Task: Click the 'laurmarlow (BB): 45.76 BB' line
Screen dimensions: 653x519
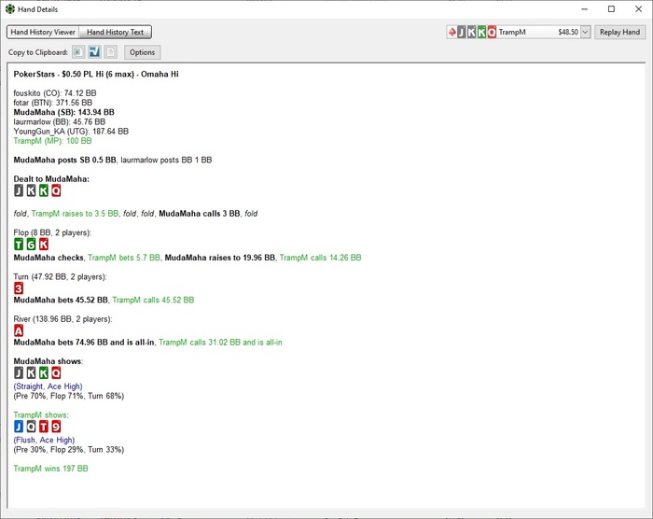Action: (59, 121)
